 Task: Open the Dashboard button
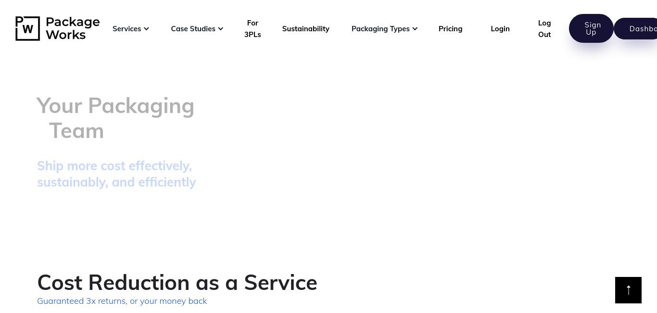636,29
